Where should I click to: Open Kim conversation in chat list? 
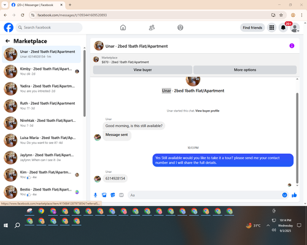click(41, 175)
